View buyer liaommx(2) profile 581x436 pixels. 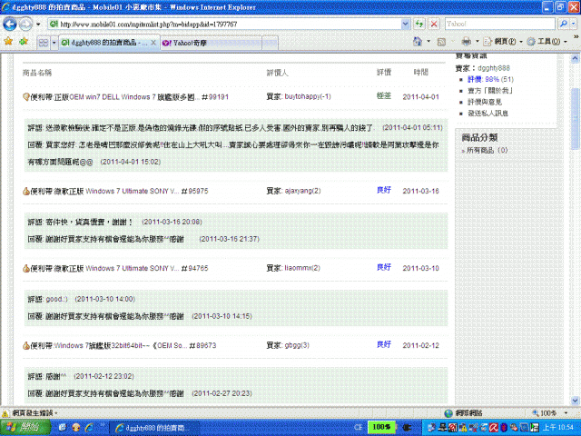coord(302,268)
